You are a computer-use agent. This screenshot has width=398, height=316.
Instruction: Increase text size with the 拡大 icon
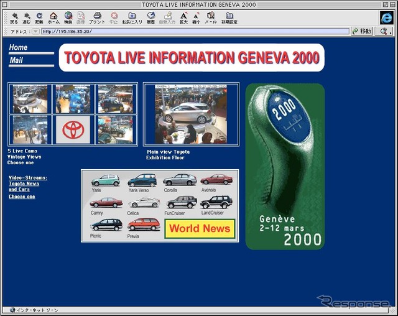[x=183, y=18]
